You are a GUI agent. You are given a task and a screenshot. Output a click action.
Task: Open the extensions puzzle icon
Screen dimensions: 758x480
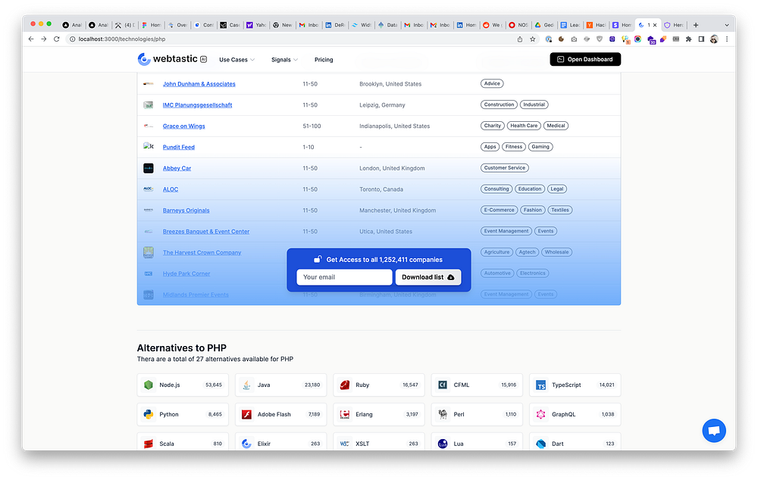[x=688, y=39]
